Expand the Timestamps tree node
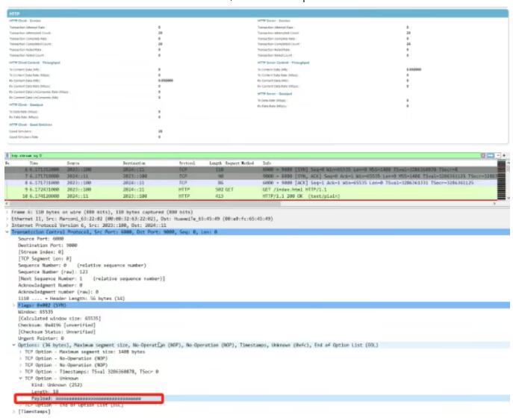This screenshot has width=513, height=418. click(13, 411)
